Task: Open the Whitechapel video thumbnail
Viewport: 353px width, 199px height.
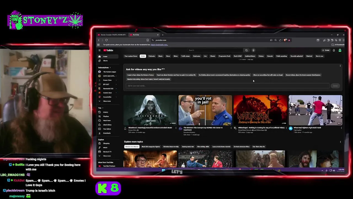Action: (260, 110)
